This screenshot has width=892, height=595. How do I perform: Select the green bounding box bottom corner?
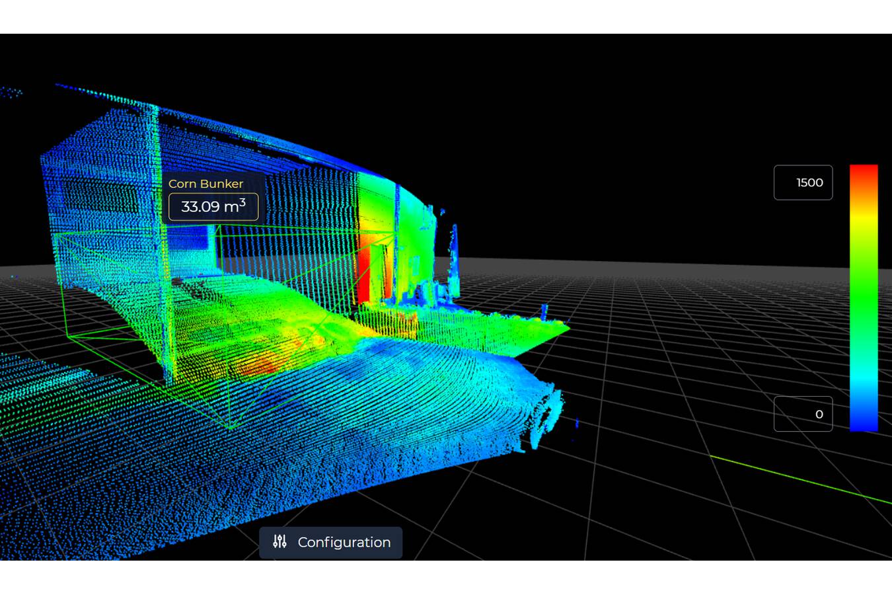[231, 428]
